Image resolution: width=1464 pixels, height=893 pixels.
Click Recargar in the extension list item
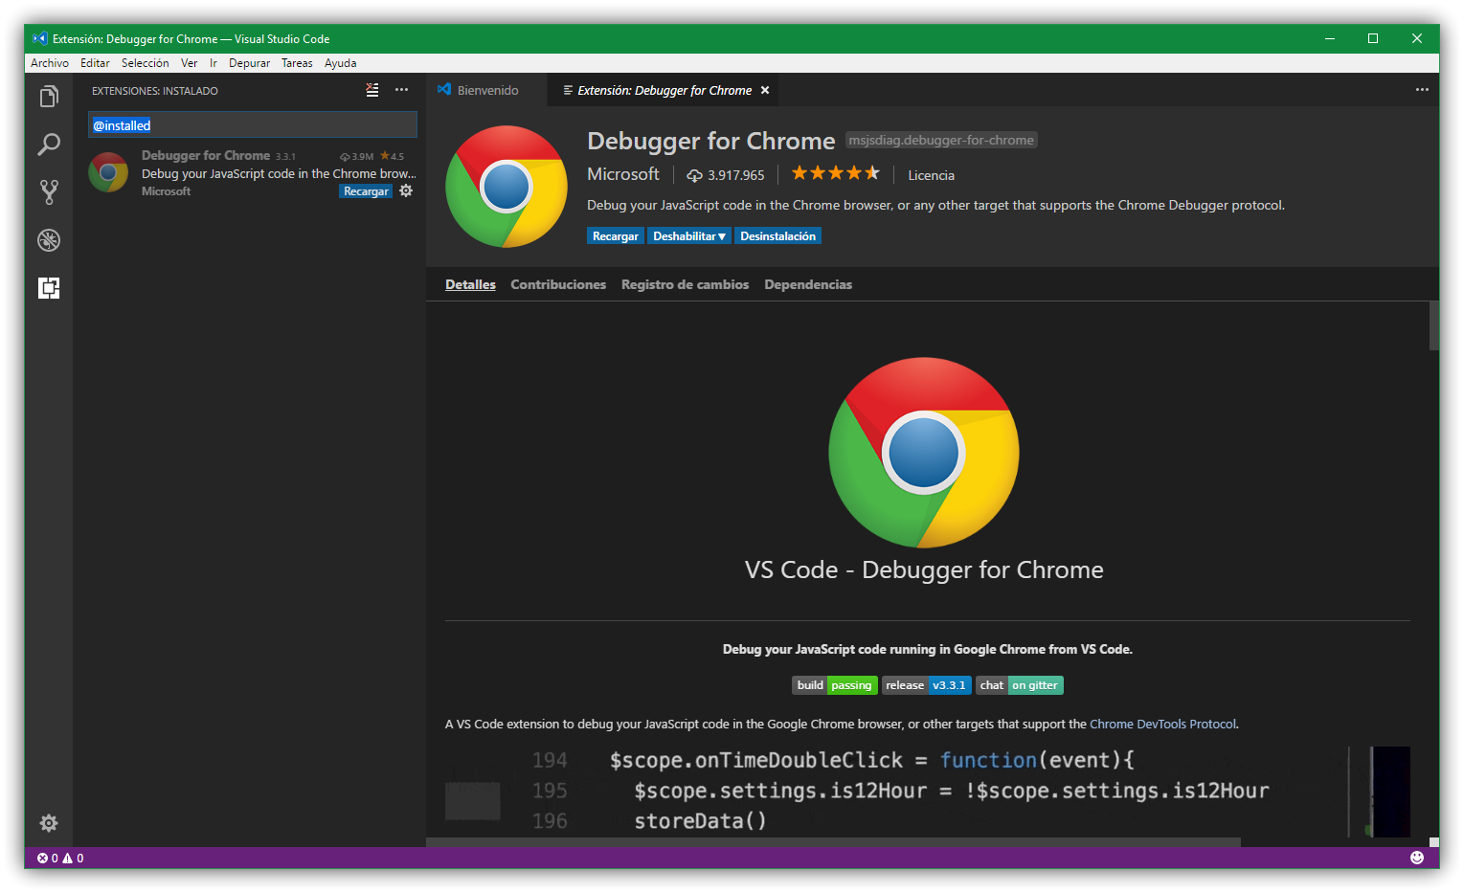click(366, 191)
